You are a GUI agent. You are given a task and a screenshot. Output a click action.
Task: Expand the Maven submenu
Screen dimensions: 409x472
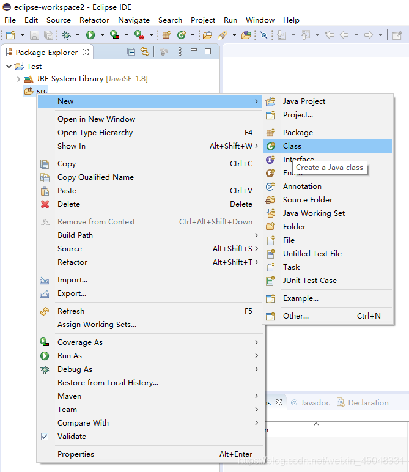coord(150,396)
